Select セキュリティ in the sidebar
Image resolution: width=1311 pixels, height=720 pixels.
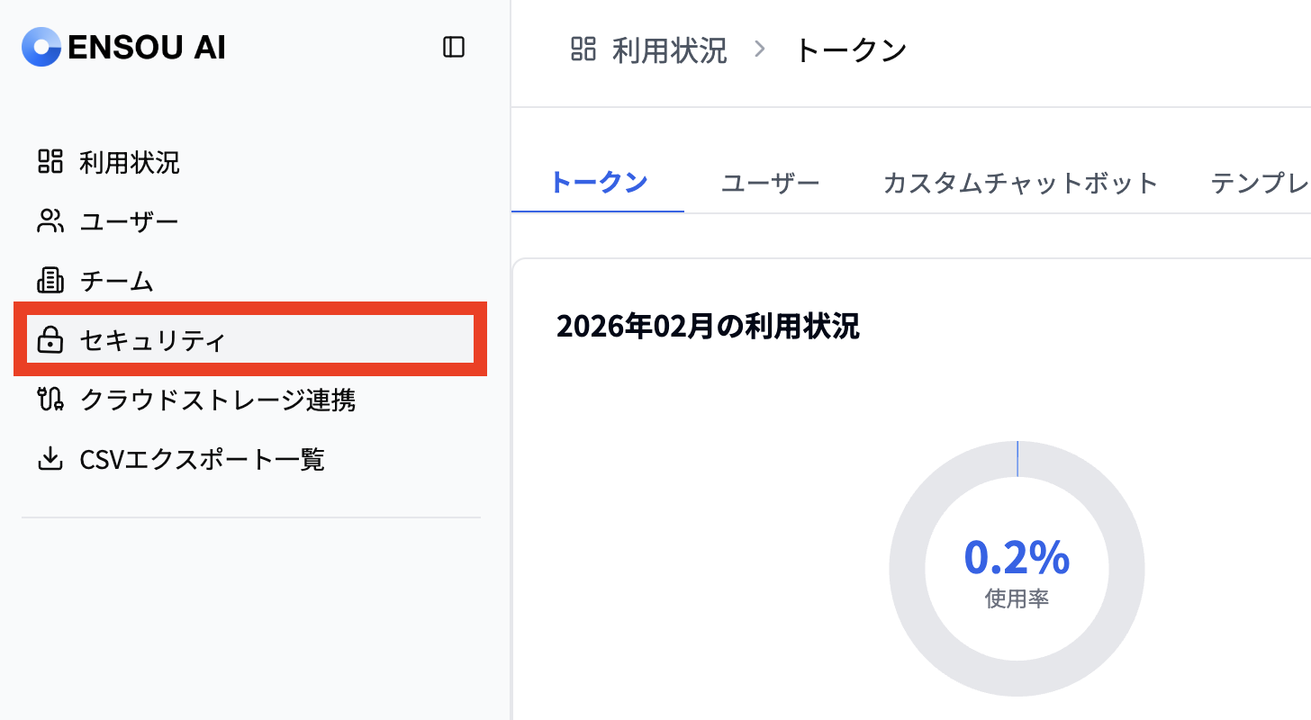coord(251,339)
